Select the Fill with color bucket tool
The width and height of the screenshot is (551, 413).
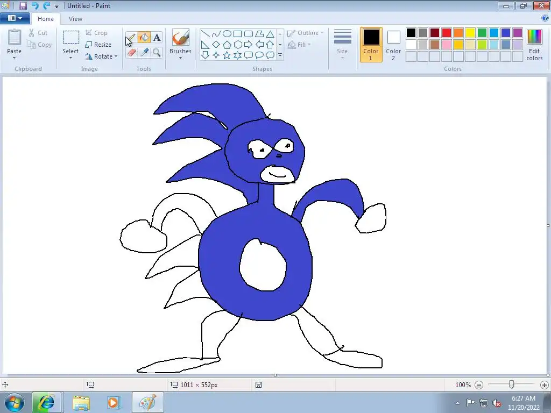tap(144, 38)
